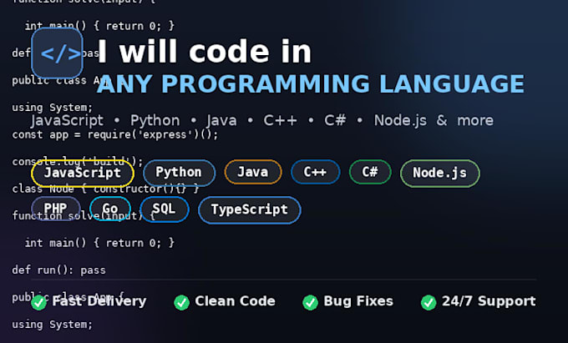
Task: Click the background code line 'const app = require('express')();'
Action: pyautogui.click(x=115, y=135)
